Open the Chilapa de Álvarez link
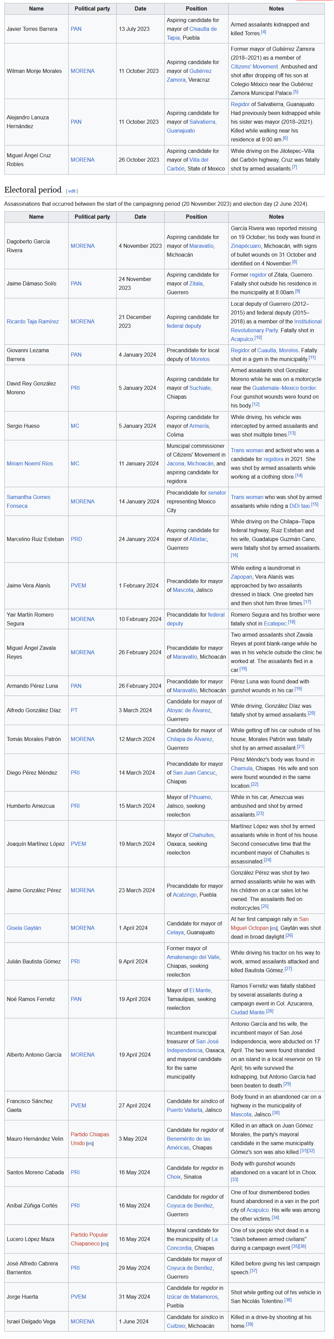Screen dimensions: 334x1339 pos(190,739)
